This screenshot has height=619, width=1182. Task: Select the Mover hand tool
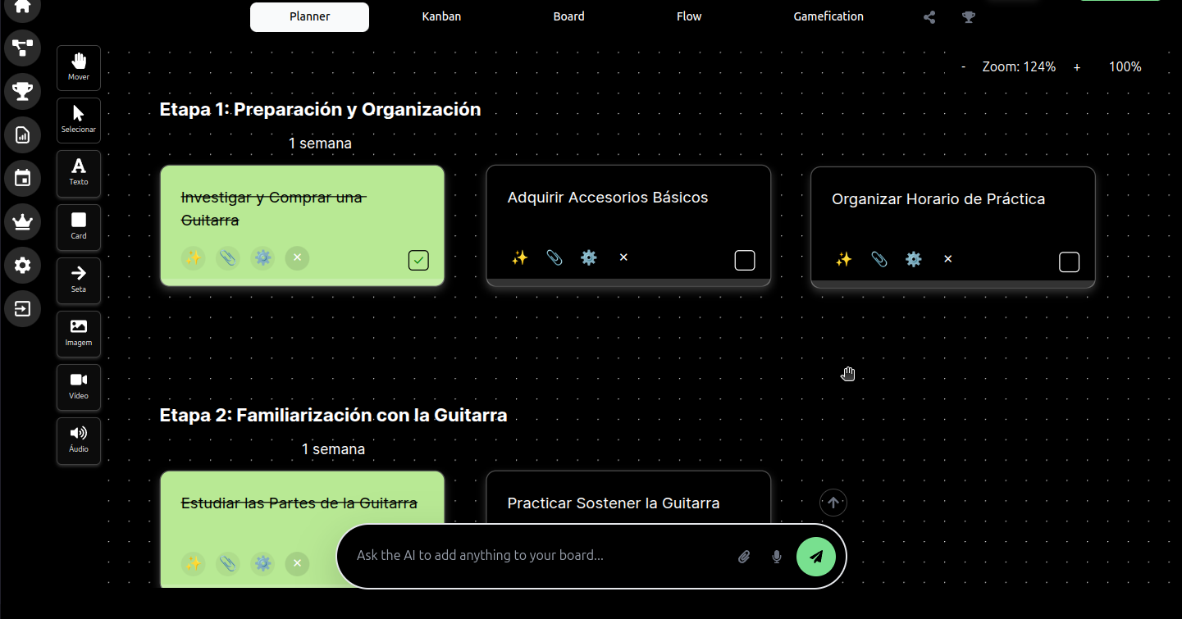78,67
